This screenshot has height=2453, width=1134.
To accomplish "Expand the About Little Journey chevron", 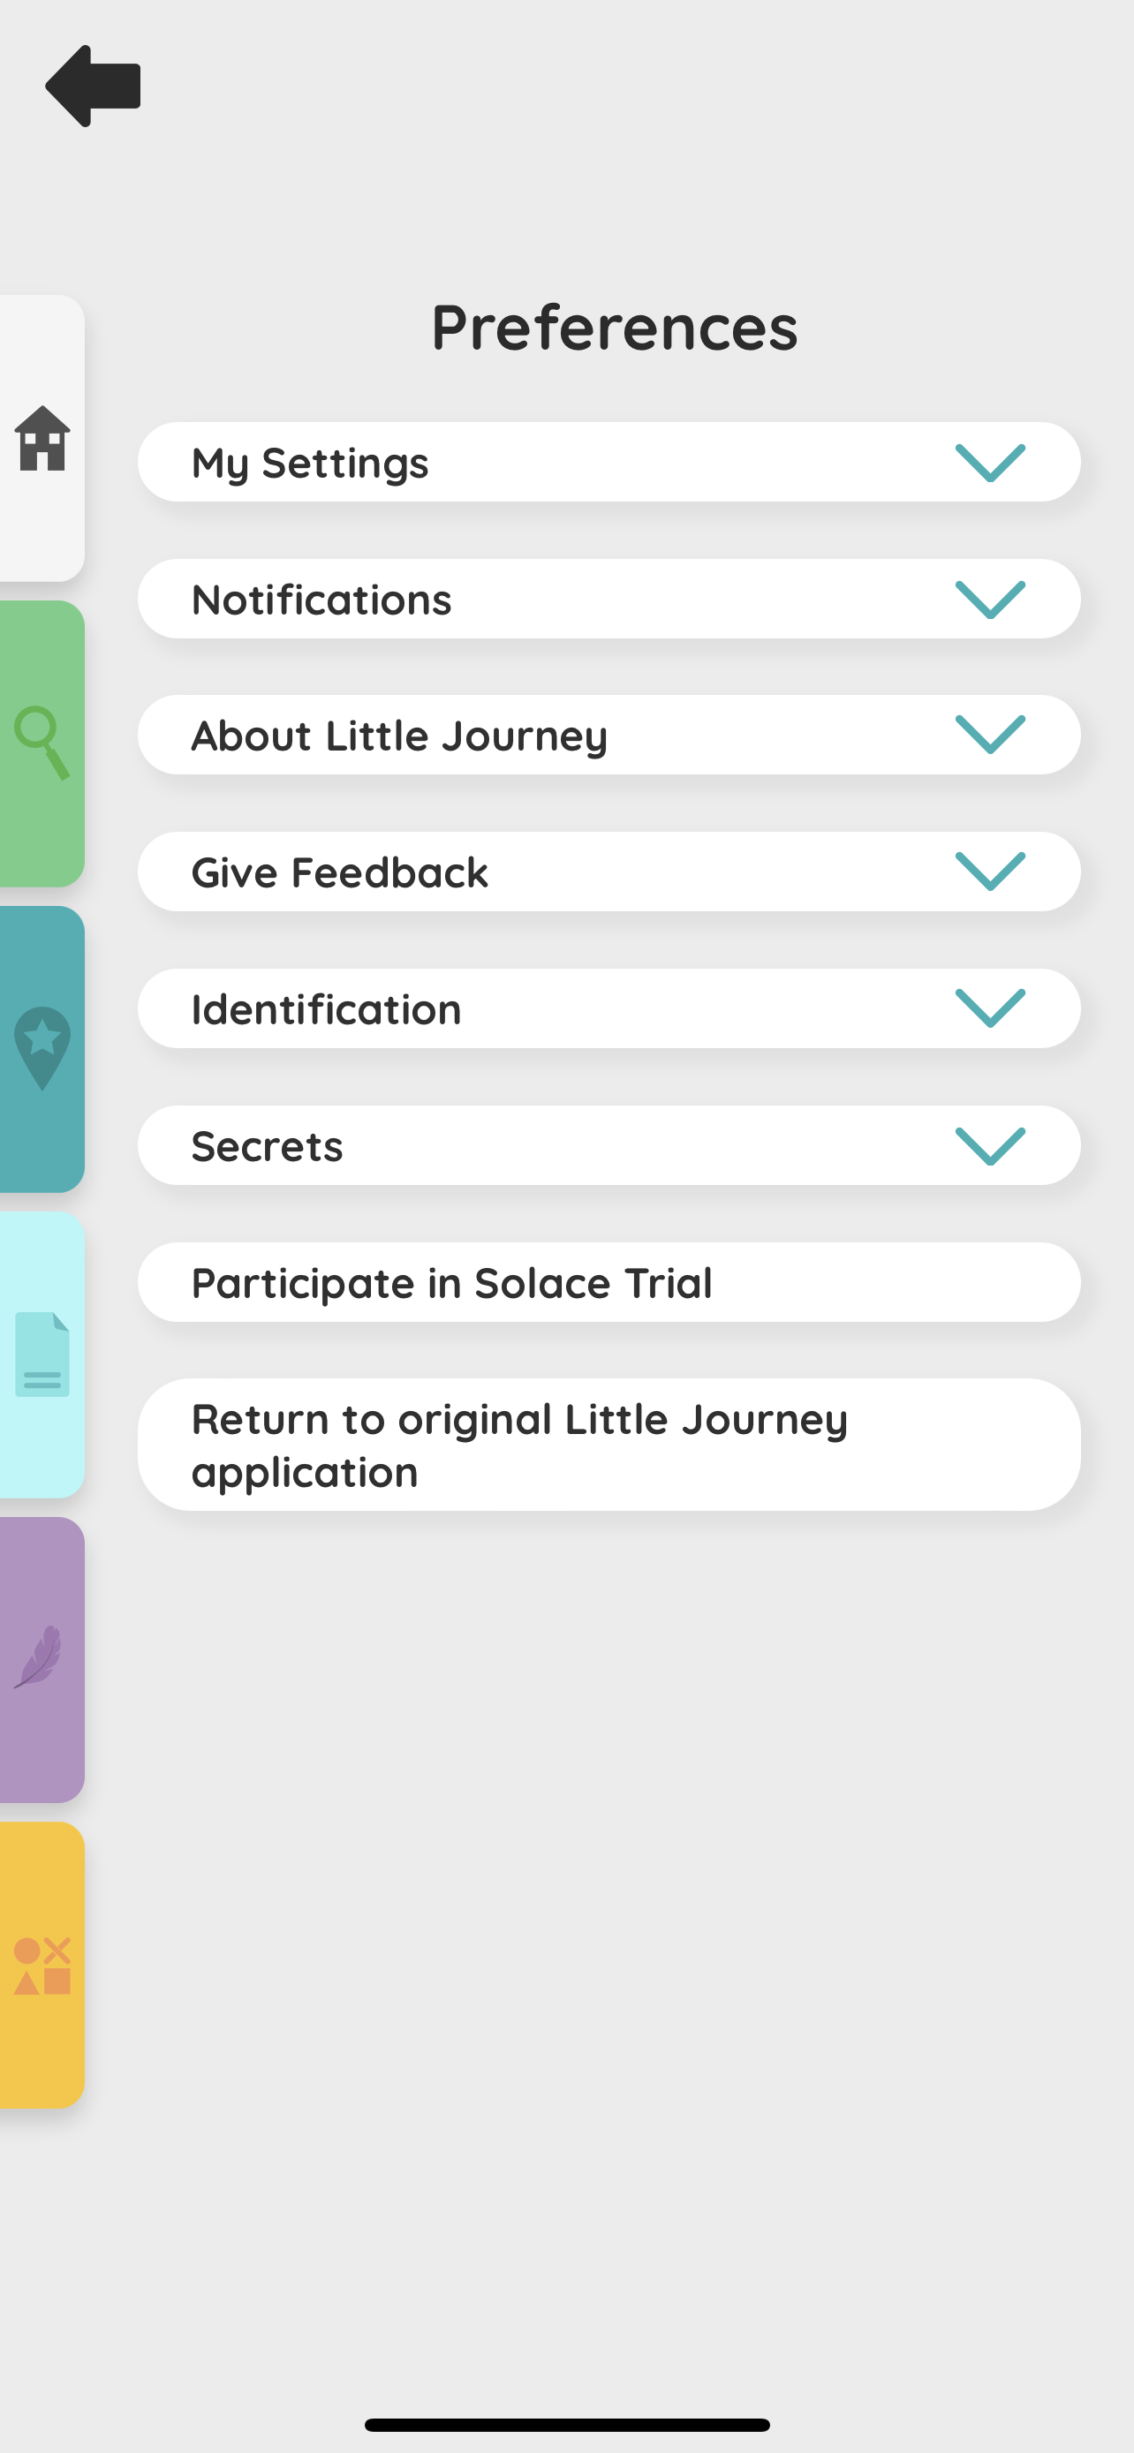I will point(990,736).
